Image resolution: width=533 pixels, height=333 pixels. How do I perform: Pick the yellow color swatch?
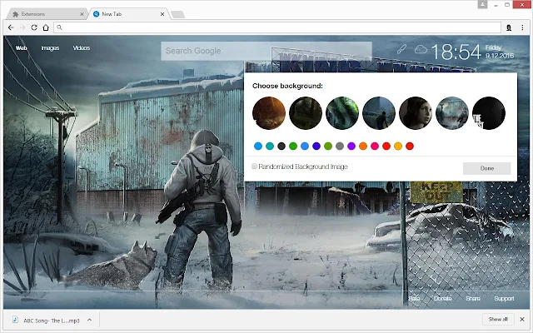398,147
